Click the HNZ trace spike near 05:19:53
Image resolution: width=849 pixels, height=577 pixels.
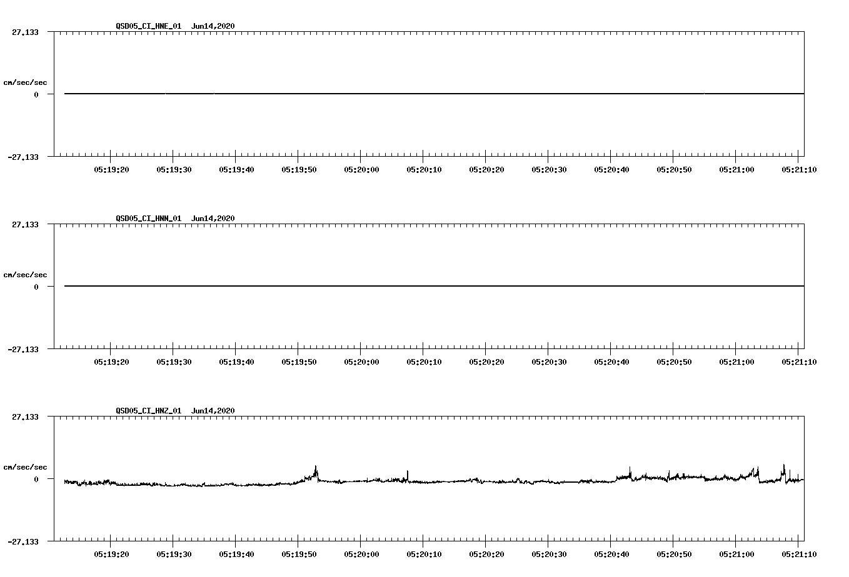tap(316, 471)
